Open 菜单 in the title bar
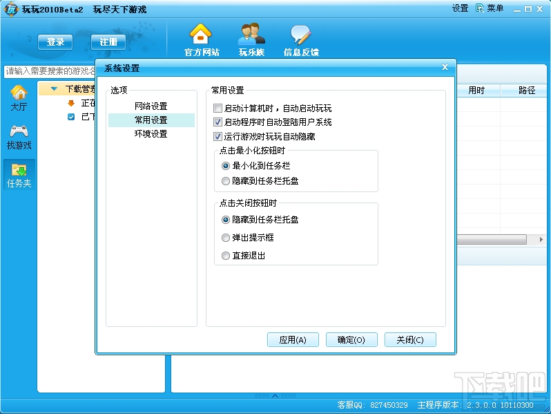 [495, 8]
